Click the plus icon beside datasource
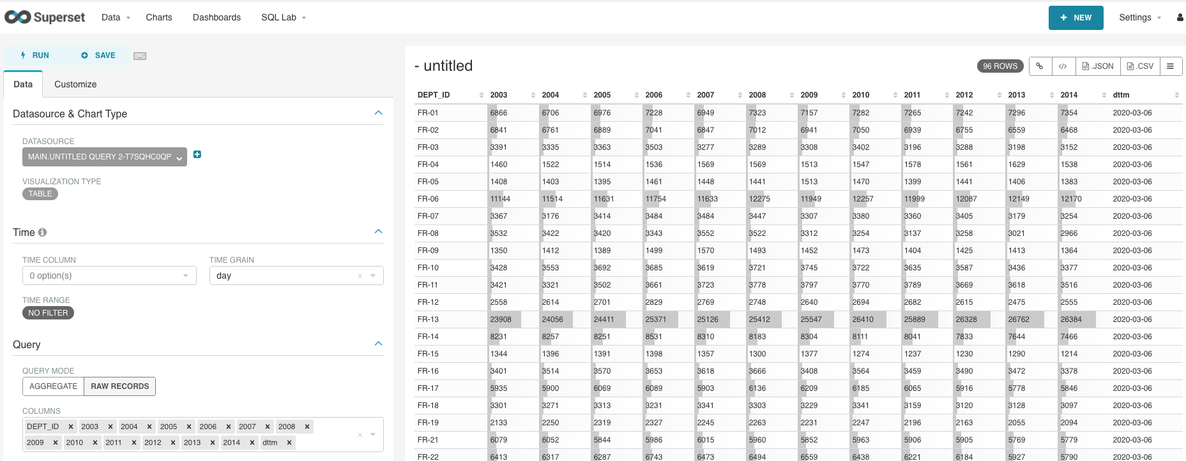 (x=197, y=154)
